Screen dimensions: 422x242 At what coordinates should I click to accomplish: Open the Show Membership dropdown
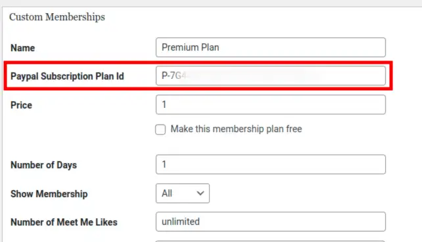[183, 193]
